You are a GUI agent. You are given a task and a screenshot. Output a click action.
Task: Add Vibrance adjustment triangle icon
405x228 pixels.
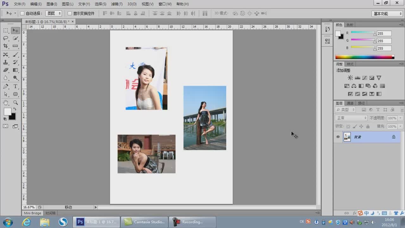pyautogui.click(x=379, y=78)
